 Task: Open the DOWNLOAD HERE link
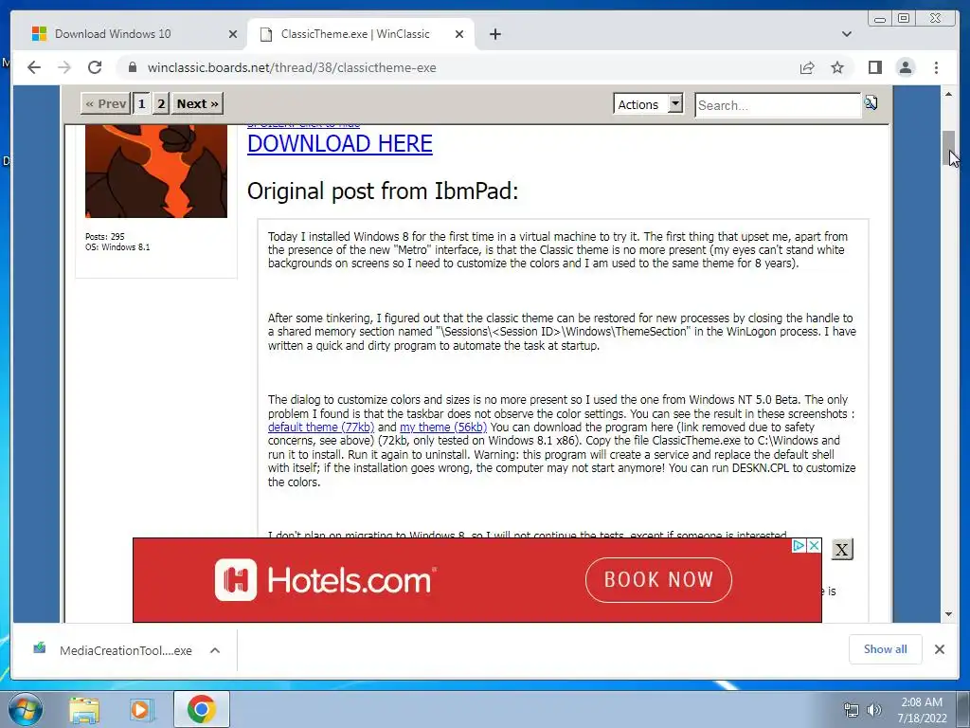[340, 144]
